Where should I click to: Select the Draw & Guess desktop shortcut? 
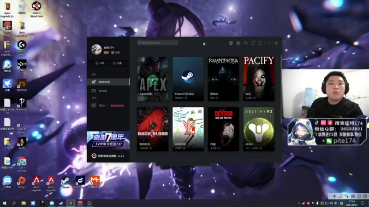tap(22, 126)
